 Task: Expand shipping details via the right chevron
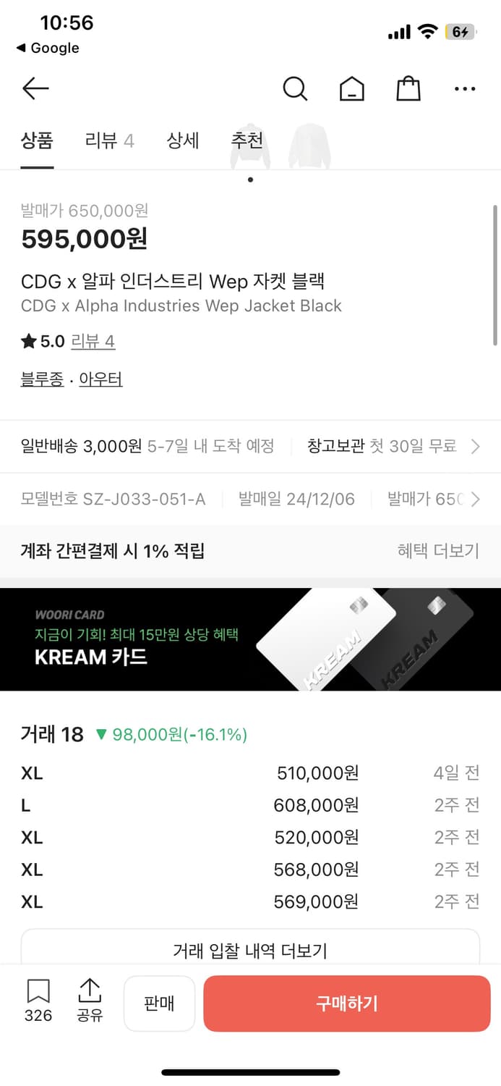pyautogui.click(x=477, y=446)
